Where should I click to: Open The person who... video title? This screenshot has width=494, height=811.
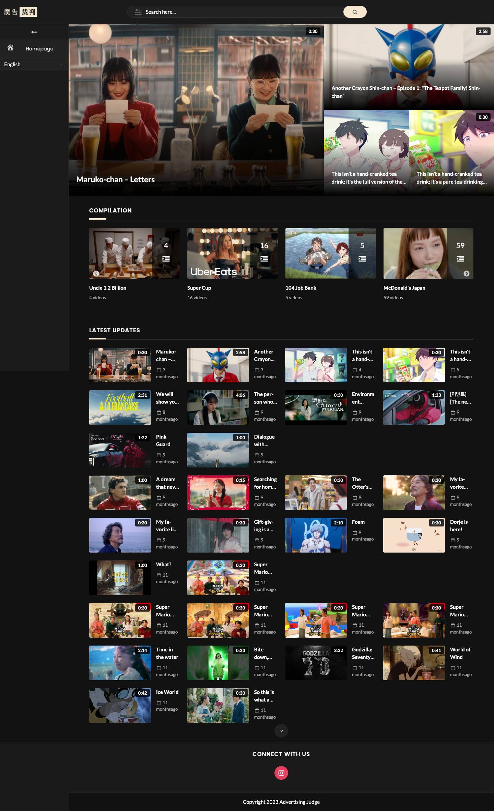266,398
